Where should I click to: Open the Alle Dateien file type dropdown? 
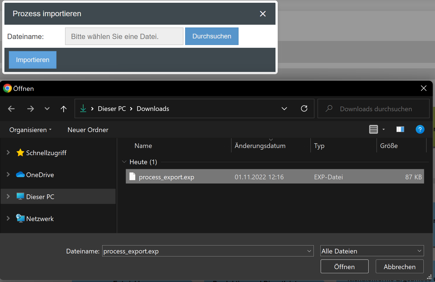point(372,251)
